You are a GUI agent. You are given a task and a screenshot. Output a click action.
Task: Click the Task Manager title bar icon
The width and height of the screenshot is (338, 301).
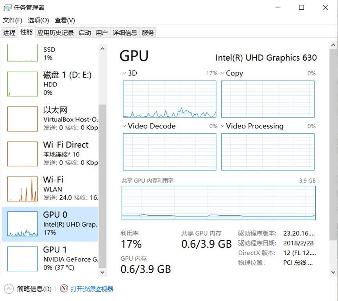click(x=9, y=7)
